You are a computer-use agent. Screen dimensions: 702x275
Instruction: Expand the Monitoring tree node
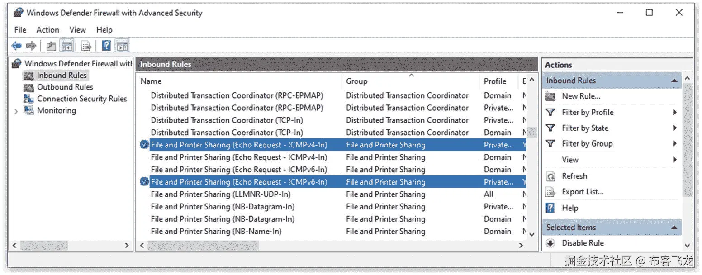tap(16, 111)
